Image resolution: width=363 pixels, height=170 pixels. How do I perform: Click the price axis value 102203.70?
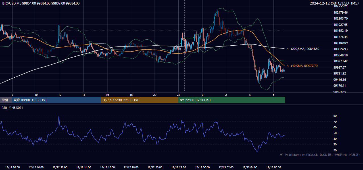click(x=341, y=18)
